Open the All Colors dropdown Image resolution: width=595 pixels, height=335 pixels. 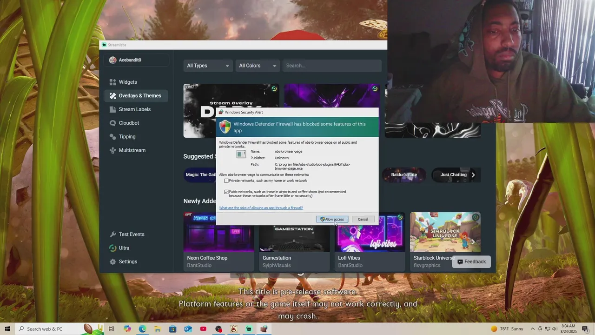258,66
